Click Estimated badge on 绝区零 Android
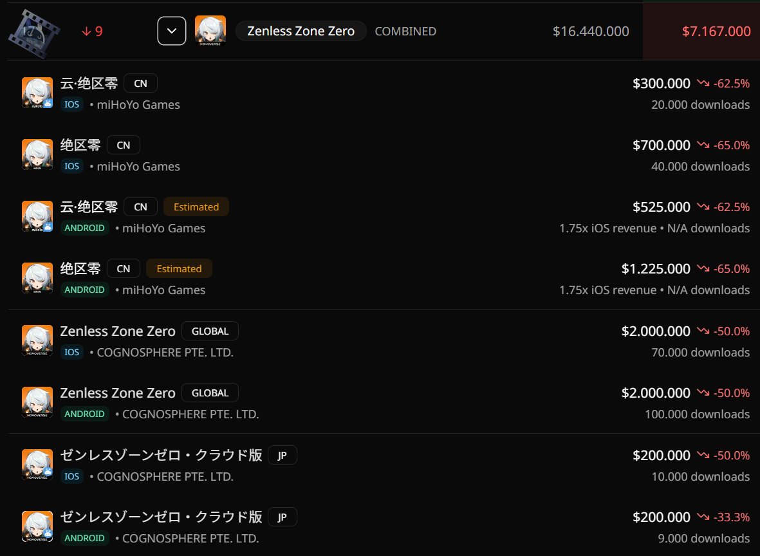This screenshot has width=760, height=556. [x=179, y=268]
